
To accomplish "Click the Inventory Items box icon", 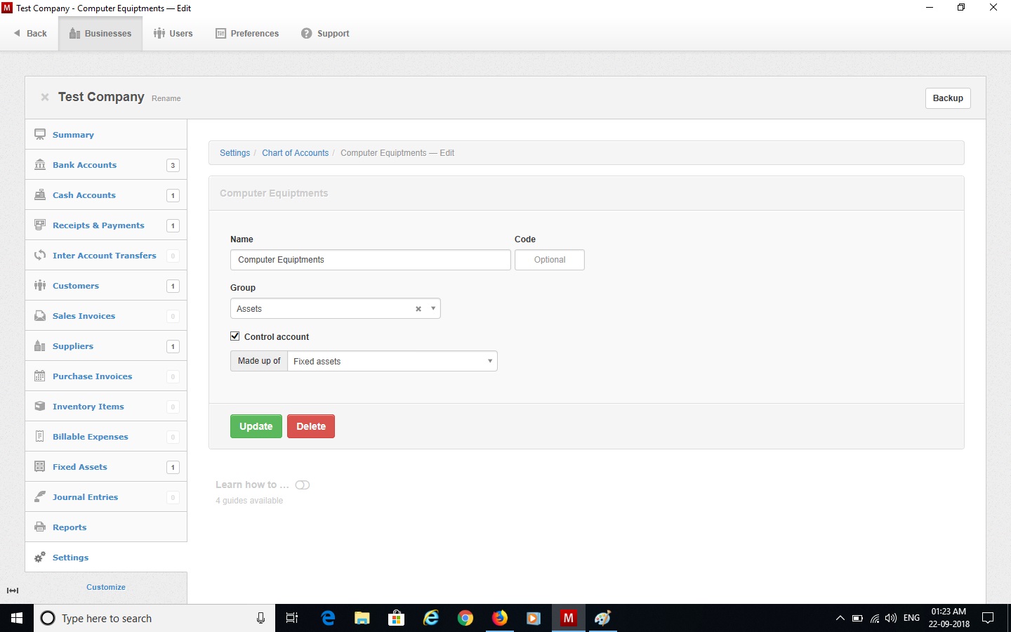I will [x=40, y=406].
